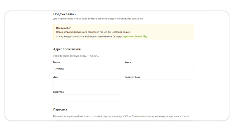Click the Город field containing Алматы

click(88, 69)
